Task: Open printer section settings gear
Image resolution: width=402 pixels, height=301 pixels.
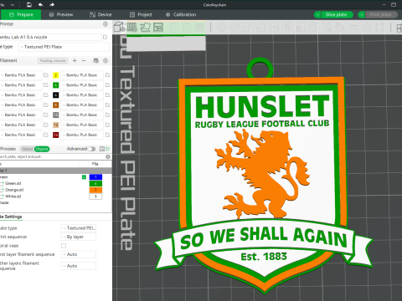Action: tap(106, 24)
